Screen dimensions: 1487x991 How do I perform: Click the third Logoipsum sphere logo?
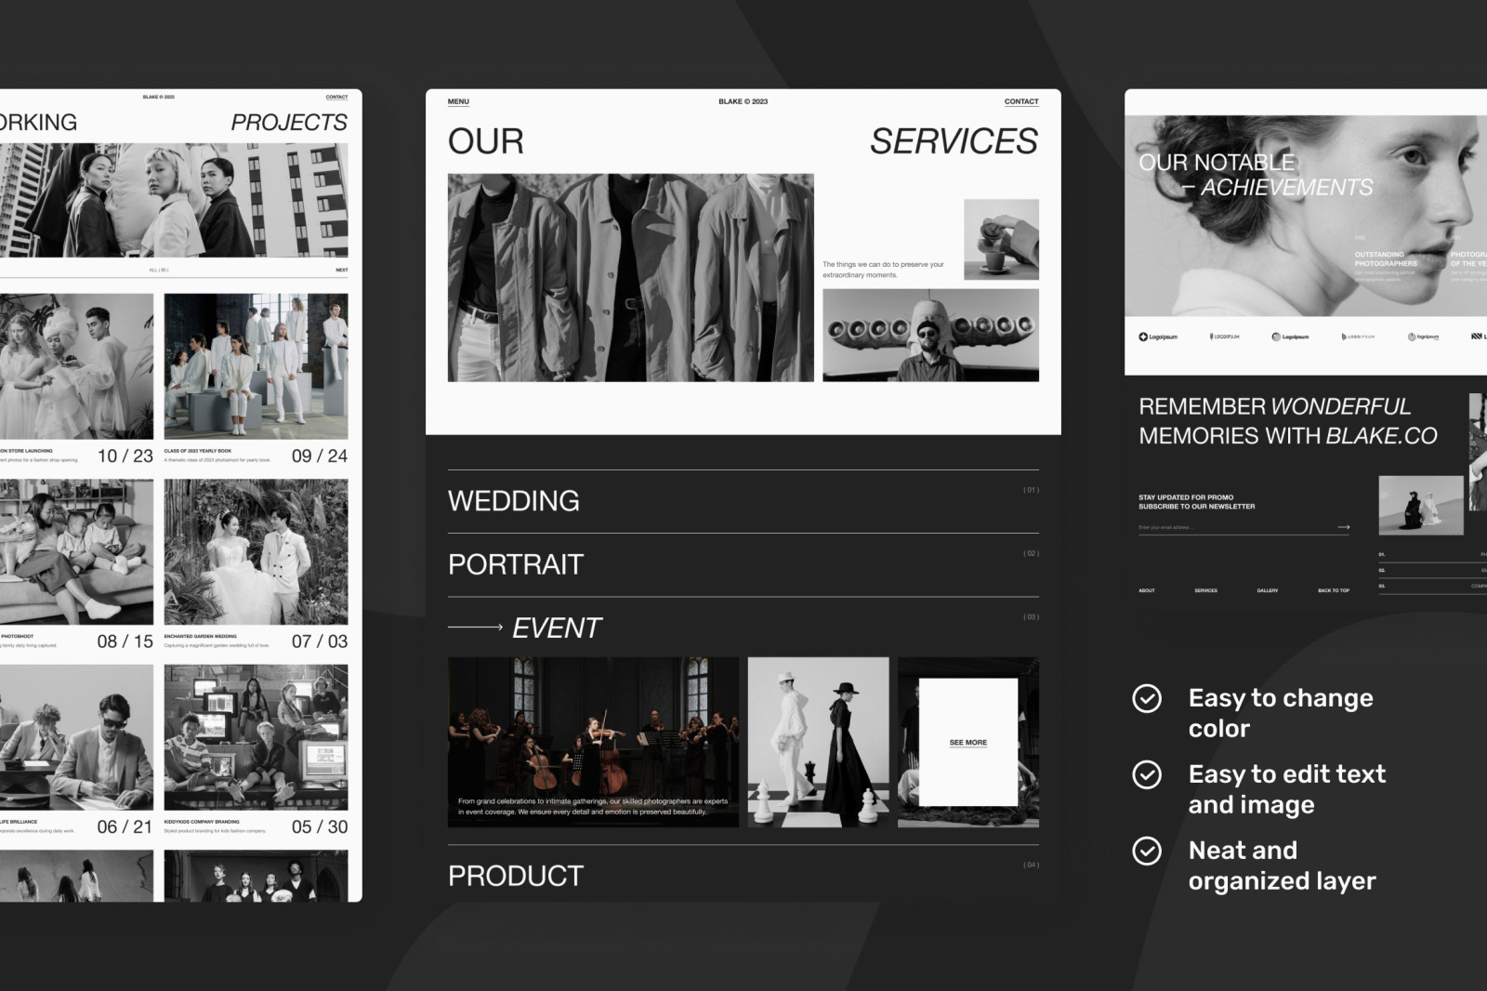1290,337
